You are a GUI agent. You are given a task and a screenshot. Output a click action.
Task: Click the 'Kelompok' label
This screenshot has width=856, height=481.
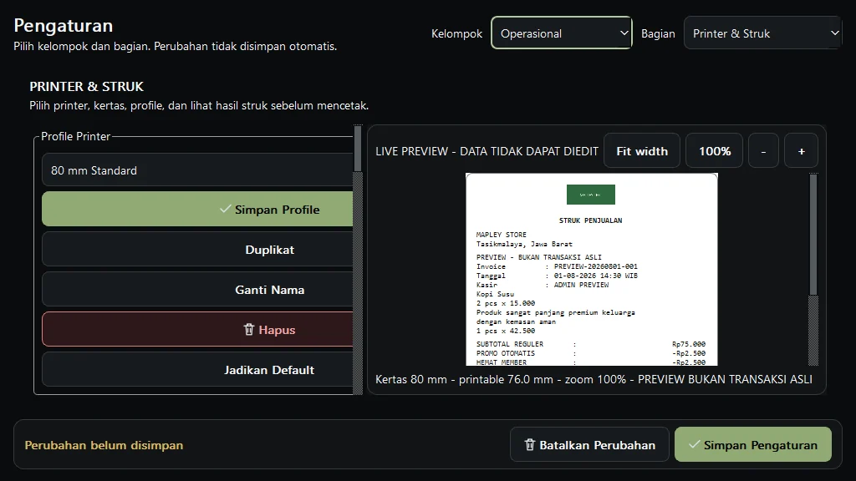click(457, 33)
